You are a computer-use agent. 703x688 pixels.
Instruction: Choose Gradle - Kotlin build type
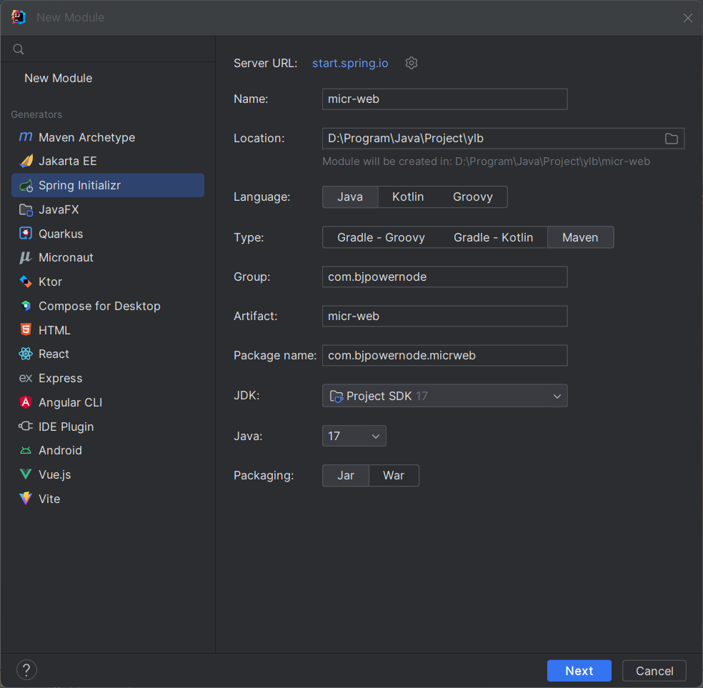click(493, 237)
